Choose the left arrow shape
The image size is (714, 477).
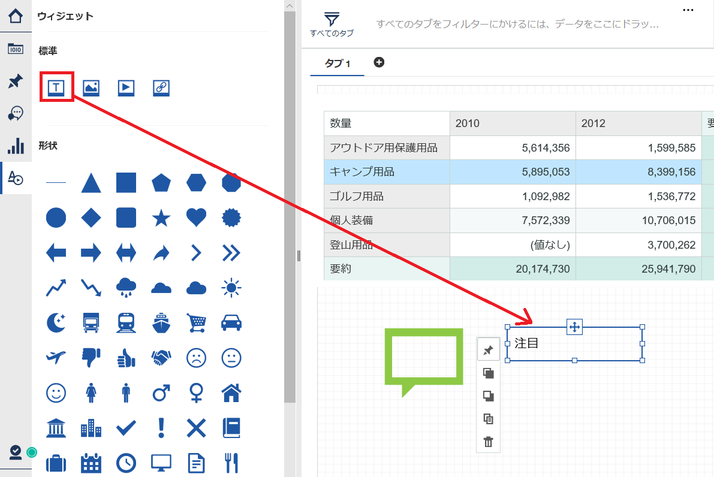pos(56,253)
